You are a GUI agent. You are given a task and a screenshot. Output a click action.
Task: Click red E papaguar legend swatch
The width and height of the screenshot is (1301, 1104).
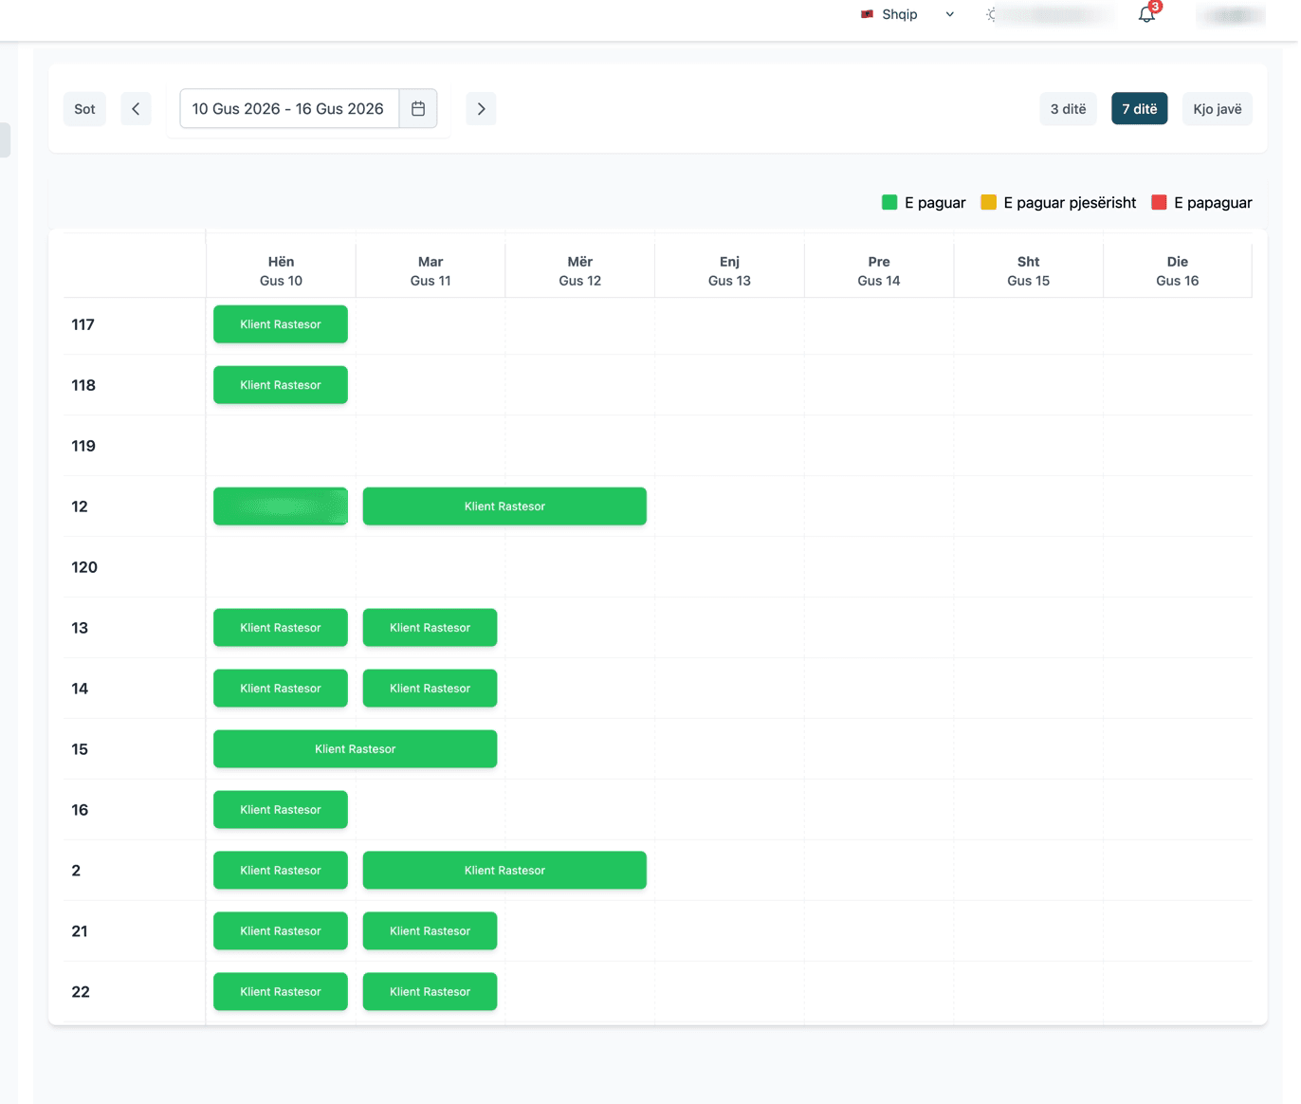tap(1159, 202)
